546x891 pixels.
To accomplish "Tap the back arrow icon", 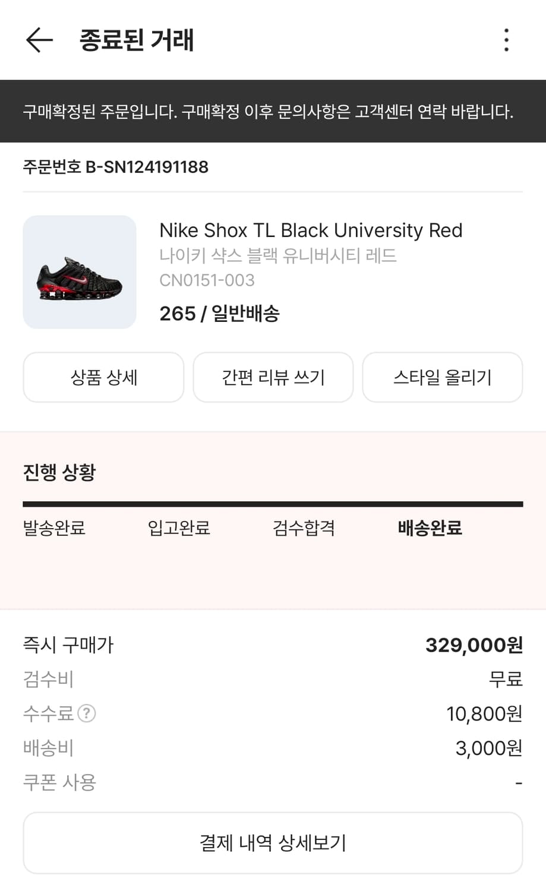I will click(x=39, y=40).
